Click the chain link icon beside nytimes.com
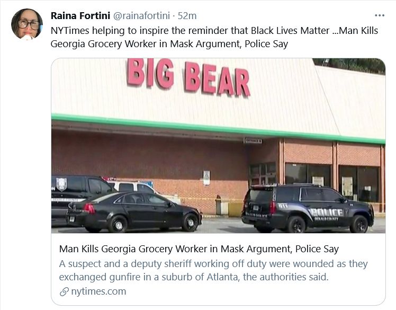The image size is (396, 310). click(64, 291)
